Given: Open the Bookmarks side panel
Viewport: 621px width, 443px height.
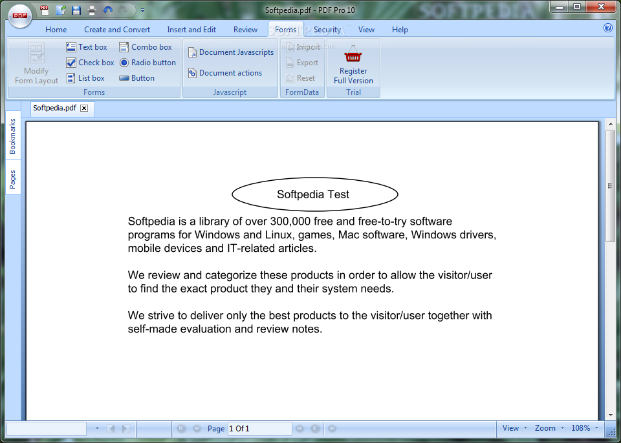Looking at the screenshot, I should click(13, 136).
